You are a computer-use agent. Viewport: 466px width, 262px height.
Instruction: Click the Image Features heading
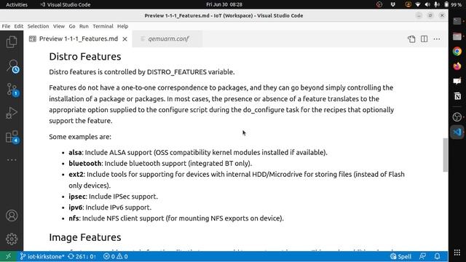coord(85,237)
